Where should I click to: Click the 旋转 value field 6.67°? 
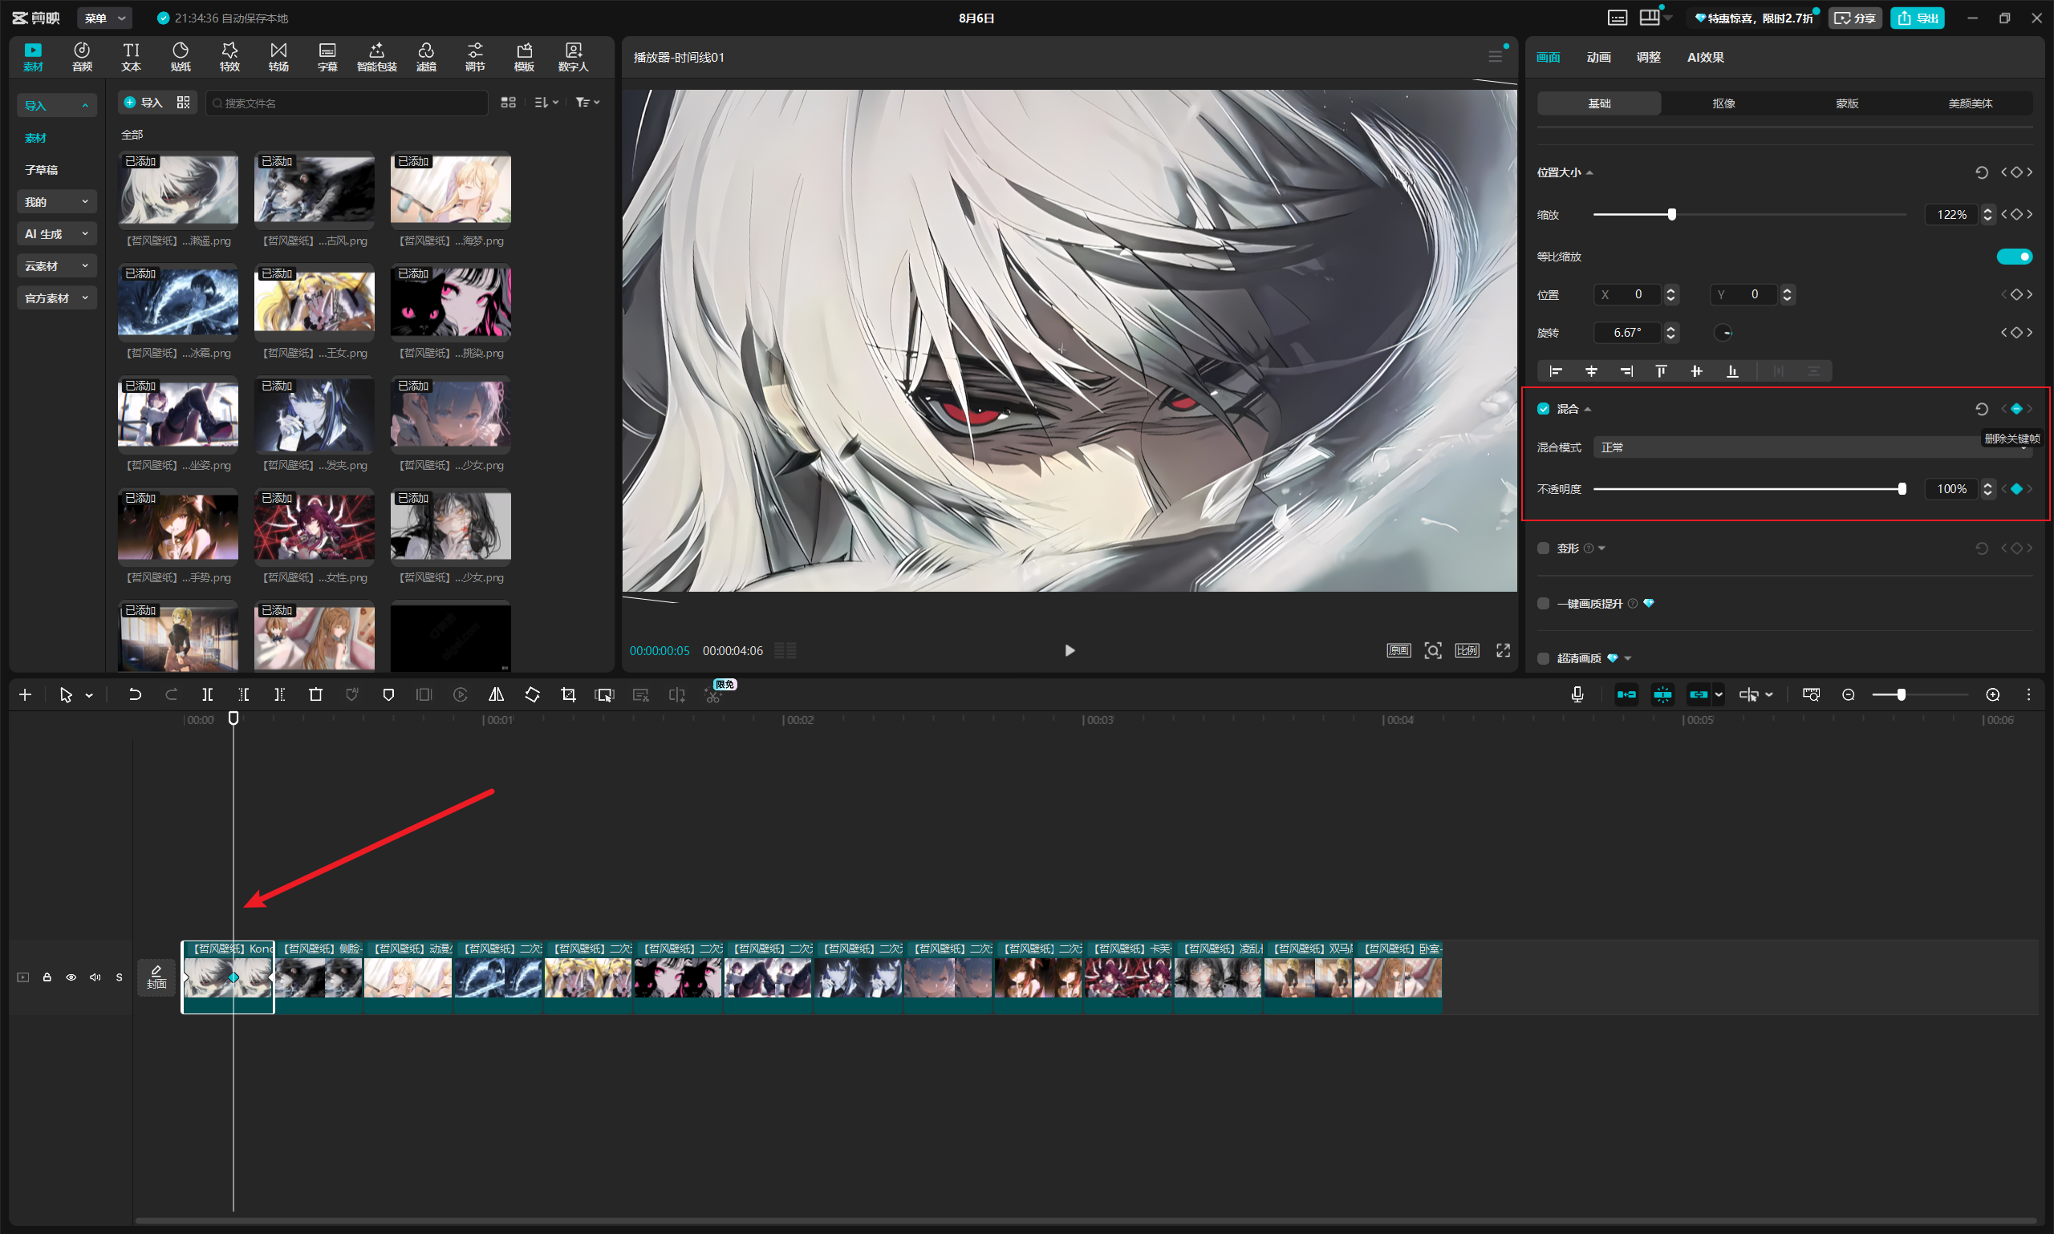click(x=1628, y=333)
